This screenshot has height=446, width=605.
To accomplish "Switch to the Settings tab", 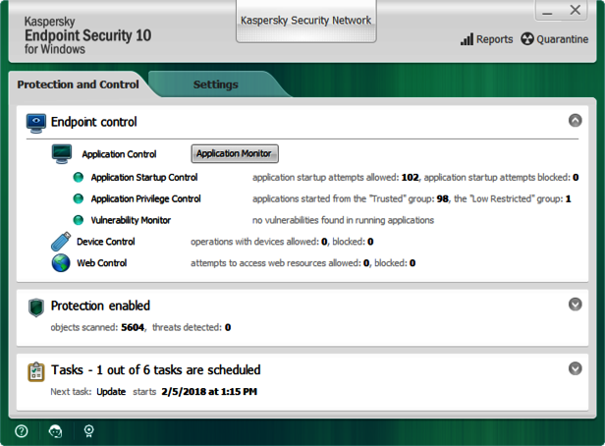I will tap(215, 84).
